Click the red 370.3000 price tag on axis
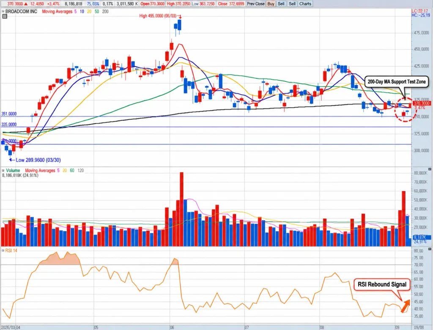433x330 pixels. pyautogui.click(x=422, y=103)
